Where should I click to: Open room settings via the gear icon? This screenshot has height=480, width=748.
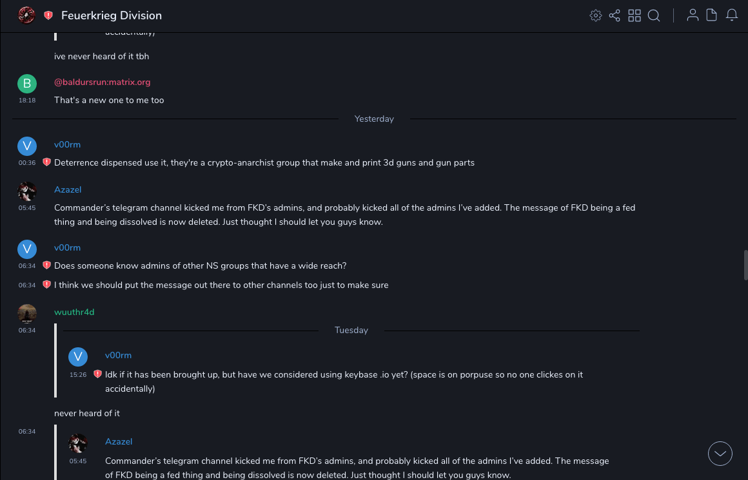point(596,15)
